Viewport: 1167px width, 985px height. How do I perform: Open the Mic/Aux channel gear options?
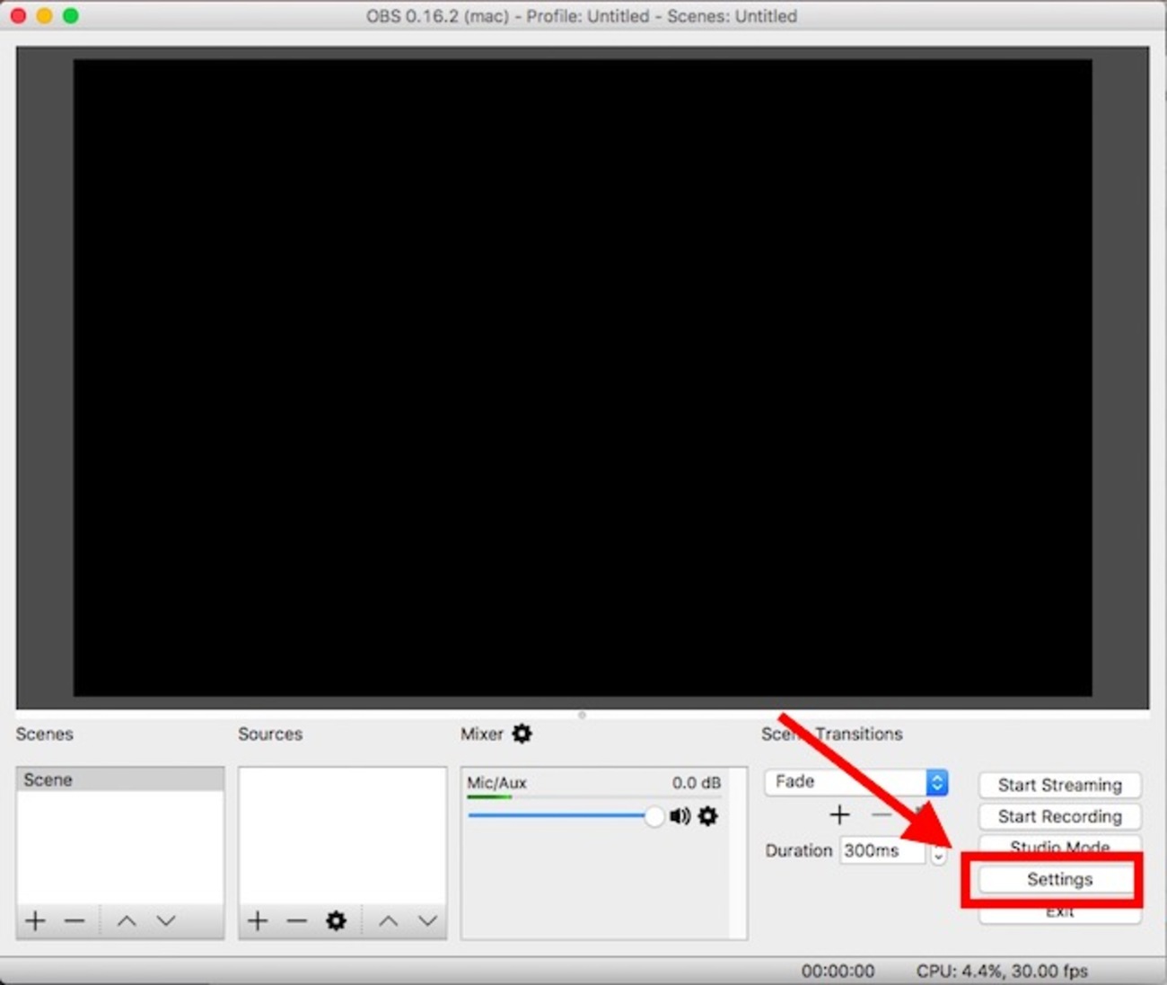click(x=707, y=816)
